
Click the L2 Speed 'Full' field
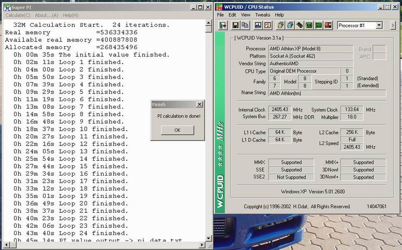[352, 139]
